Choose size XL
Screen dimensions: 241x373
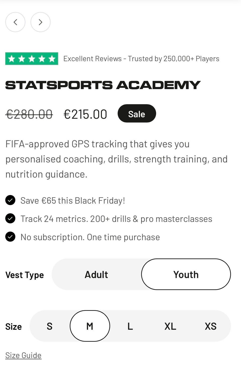click(170, 326)
